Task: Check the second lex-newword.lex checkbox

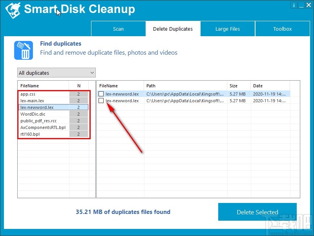Action: click(101, 101)
